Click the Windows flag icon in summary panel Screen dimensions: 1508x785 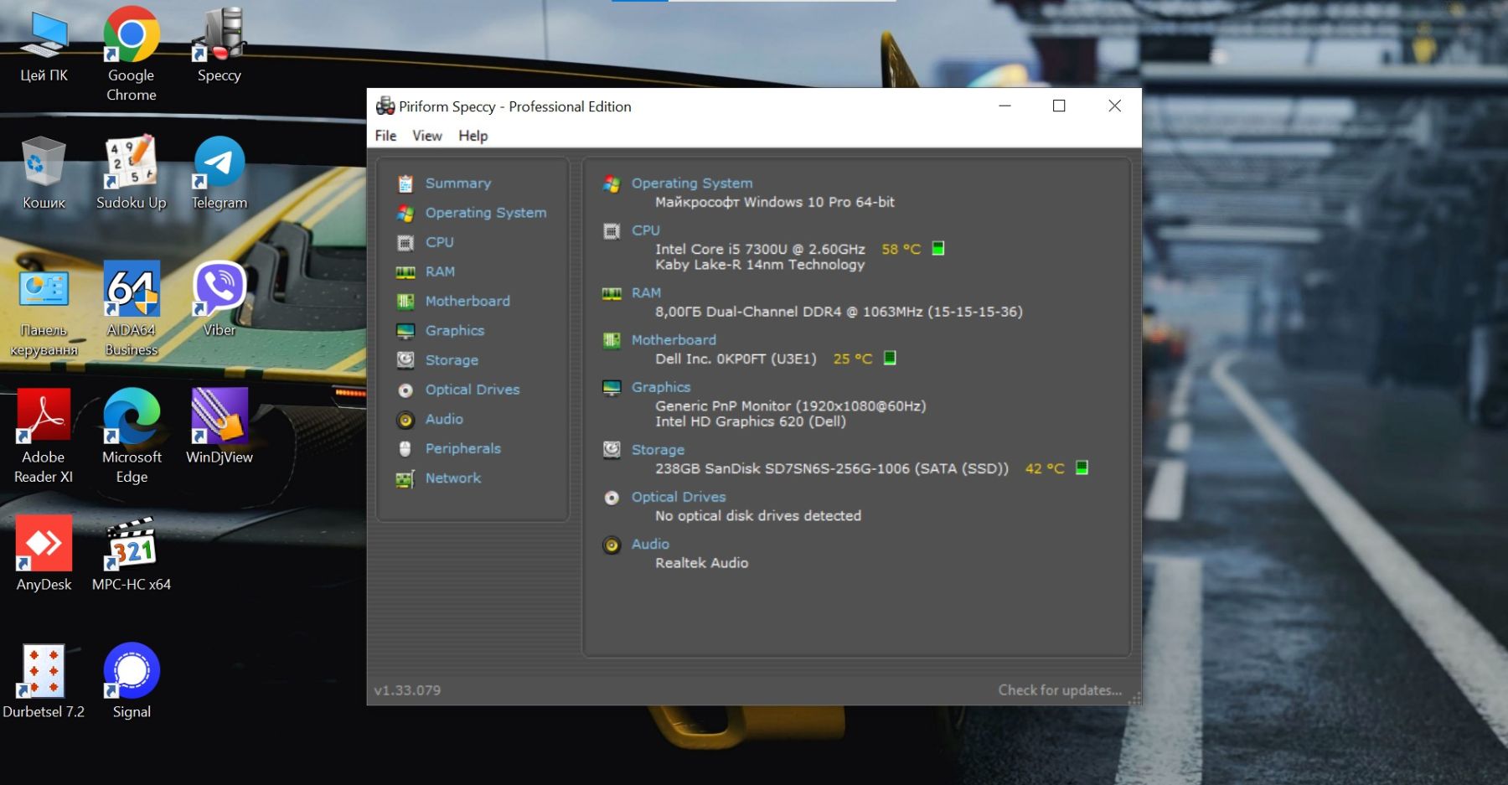612,183
